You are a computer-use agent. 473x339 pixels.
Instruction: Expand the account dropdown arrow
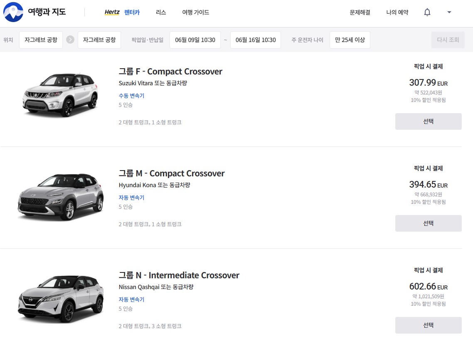pyautogui.click(x=449, y=12)
